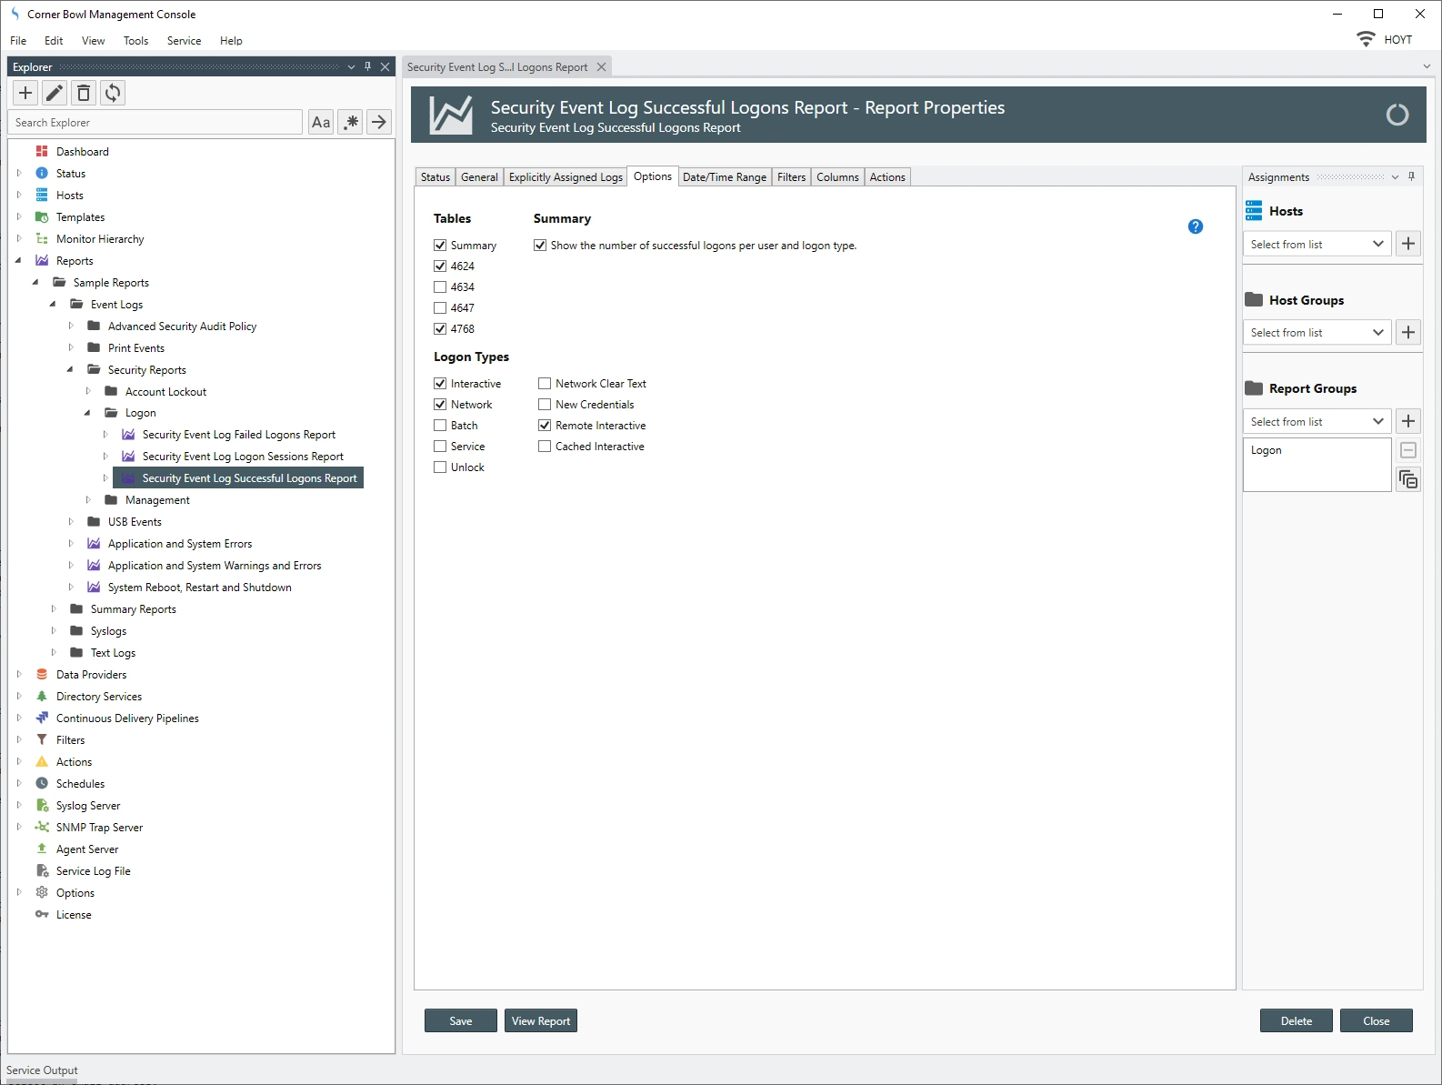Click the plus icon next to Host Groups list

coord(1408,333)
